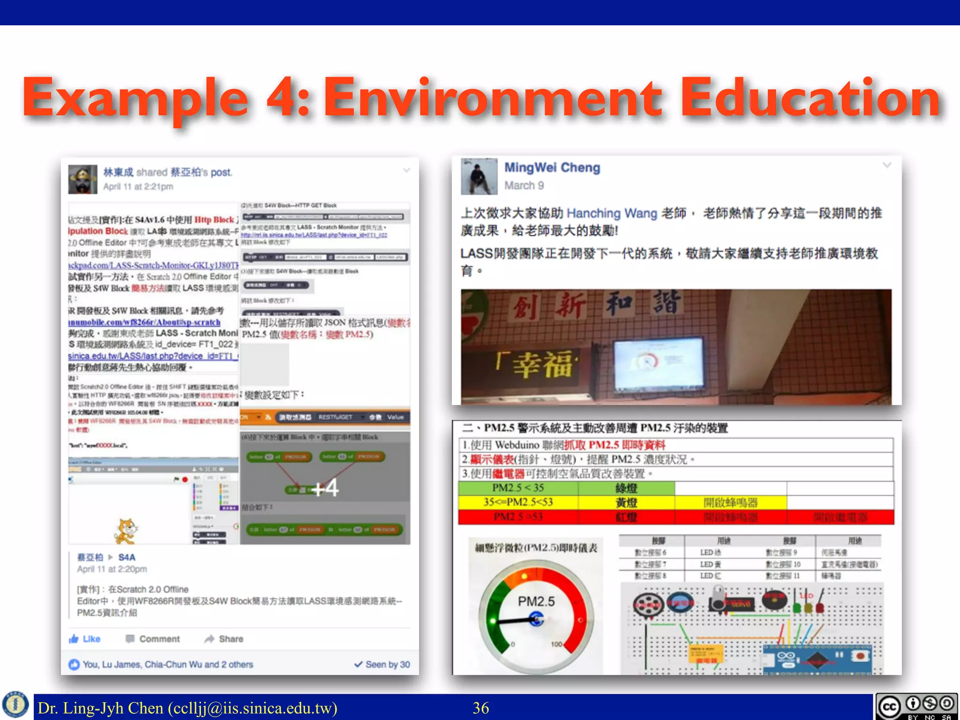The width and height of the screenshot is (960, 720).
Task: Open the MingWei Cheng name link
Action: coord(552,167)
